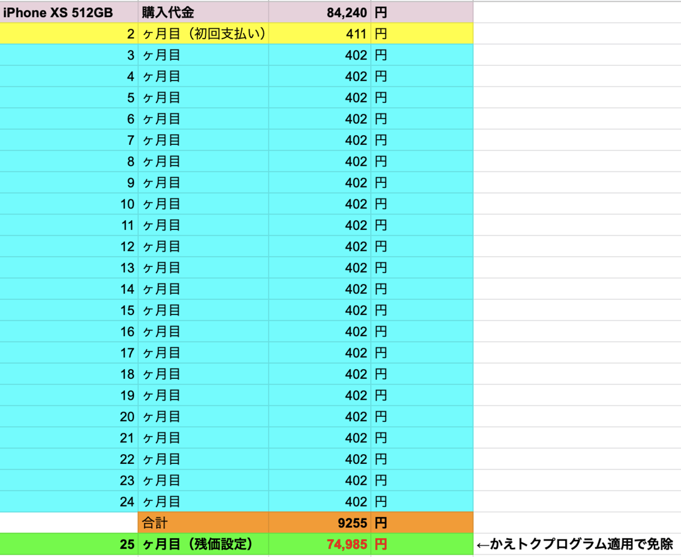
Task: Click month number 18 cell
Action: tap(69, 375)
